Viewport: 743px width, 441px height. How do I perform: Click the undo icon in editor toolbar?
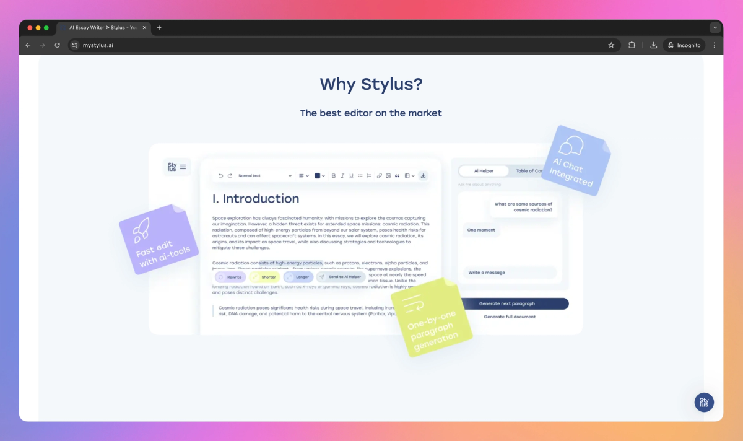point(221,176)
